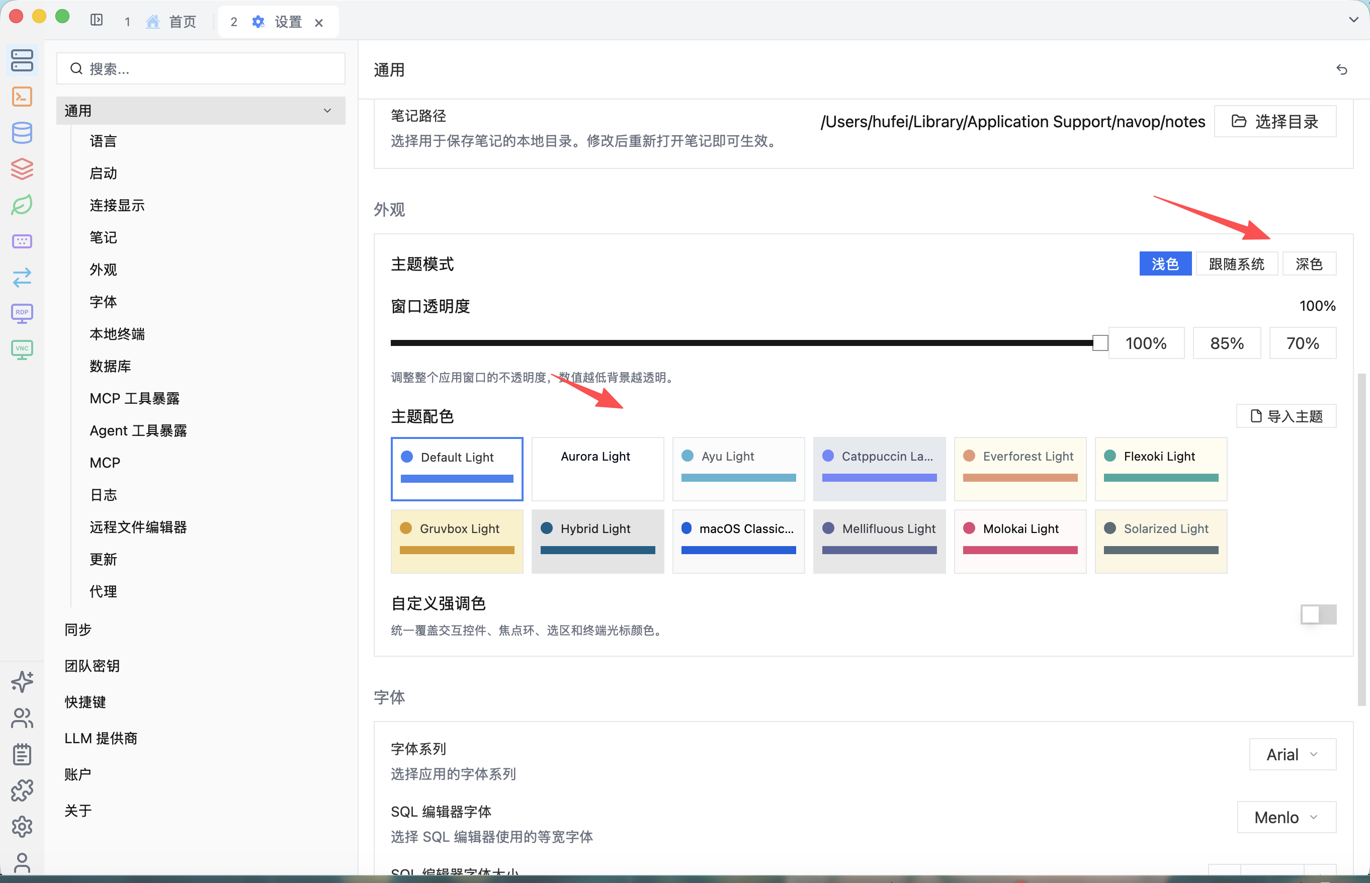
Task: Open the sparkle AI assistant icon
Action: (x=22, y=682)
